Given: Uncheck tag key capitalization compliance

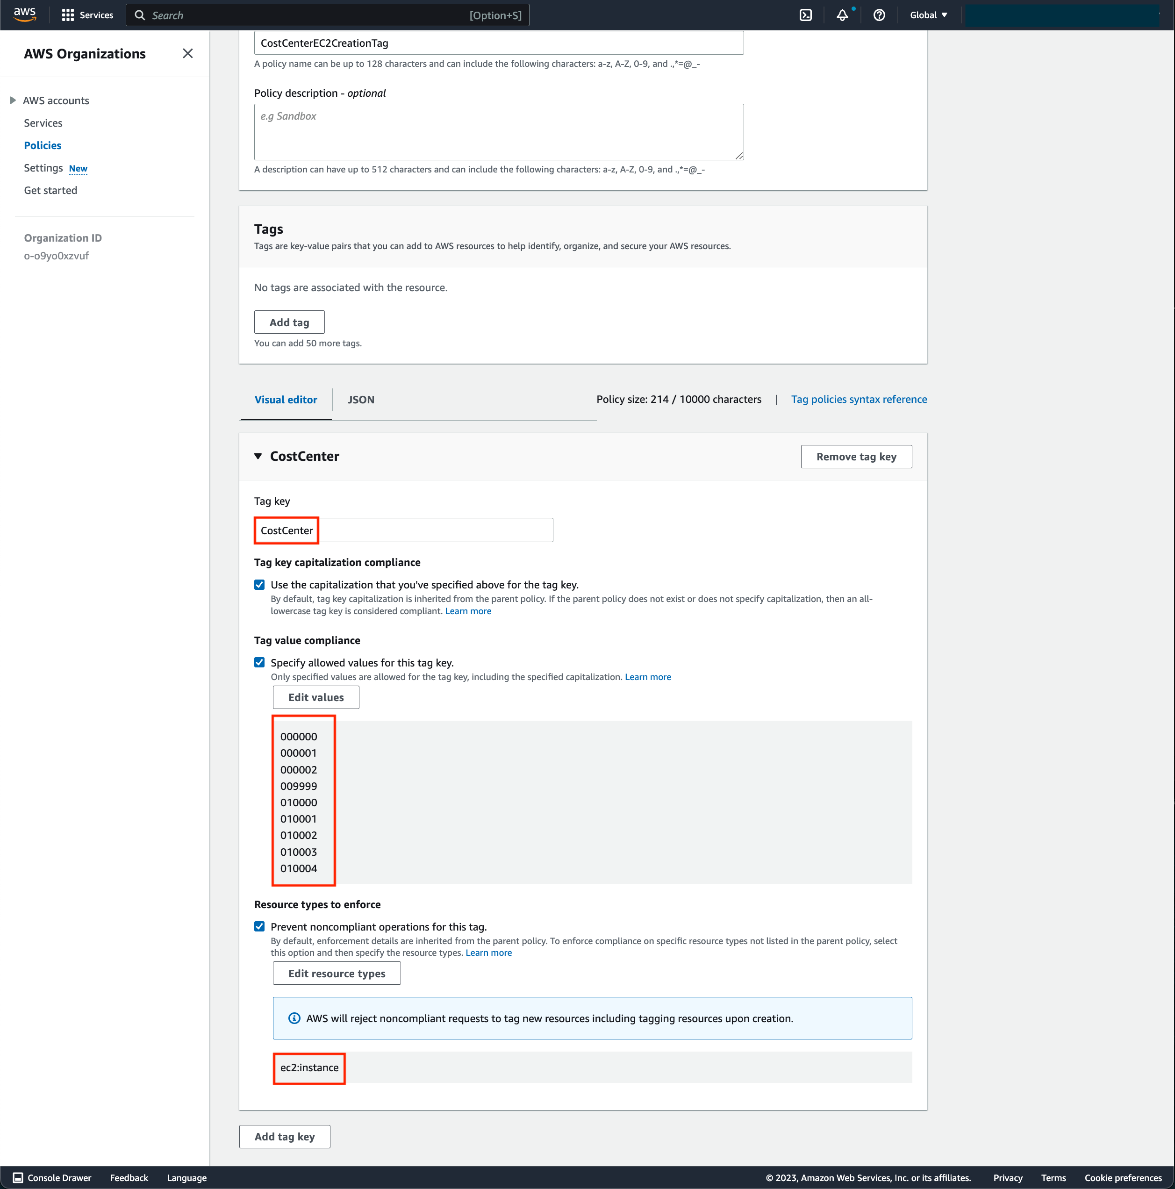Looking at the screenshot, I should point(260,584).
